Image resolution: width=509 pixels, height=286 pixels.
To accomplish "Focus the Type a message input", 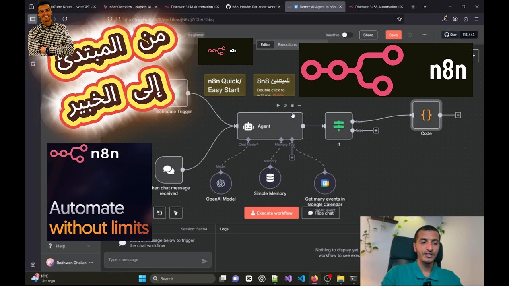I will pos(158,260).
